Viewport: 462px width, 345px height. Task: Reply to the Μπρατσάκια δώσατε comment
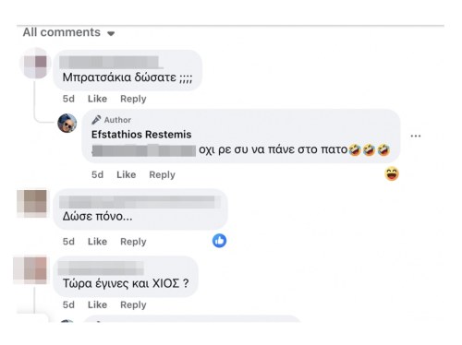[133, 99]
